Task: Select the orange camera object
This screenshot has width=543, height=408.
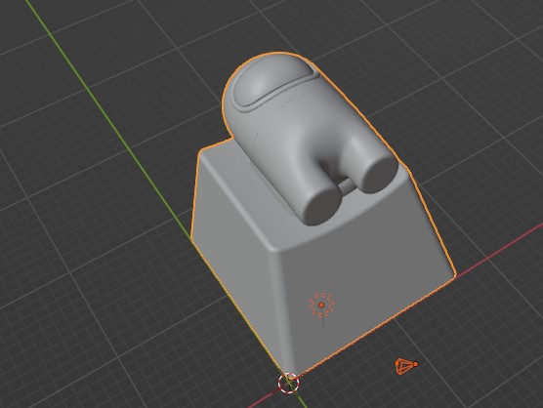Action: [x=406, y=366]
